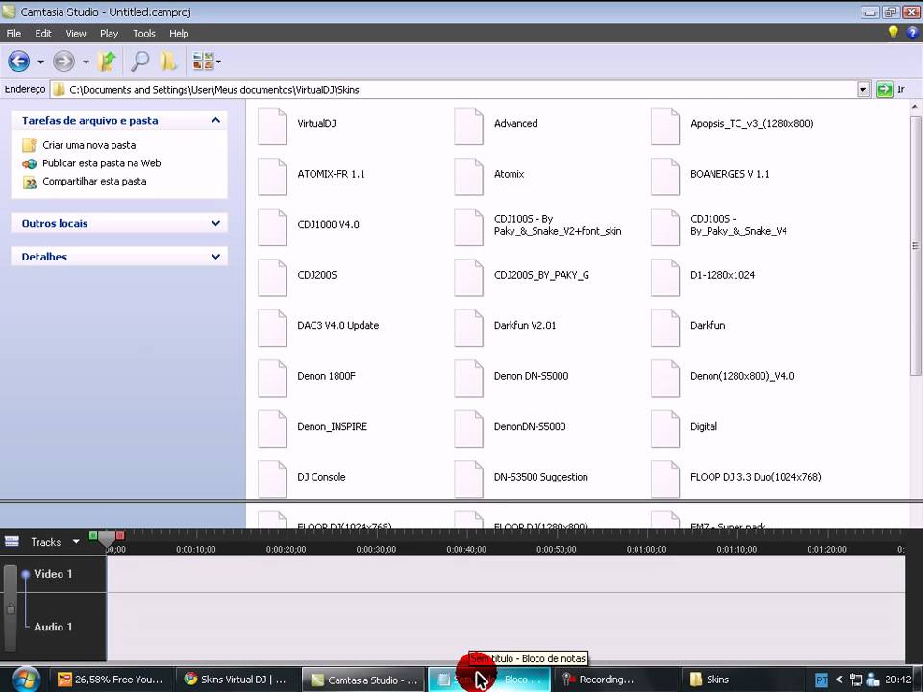The height and width of the screenshot is (692, 923).
Task: Open the Tools menu
Action: pos(143,34)
